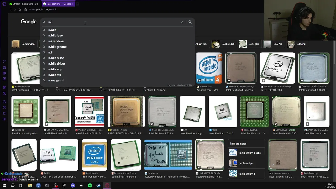Screen dimensions: 336x189
Task: Reload the current page
Action: click(20, 10)
